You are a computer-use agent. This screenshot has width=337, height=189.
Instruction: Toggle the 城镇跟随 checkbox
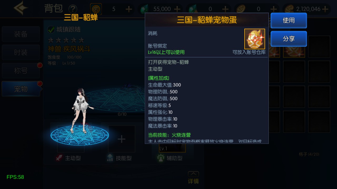(51, 29)
